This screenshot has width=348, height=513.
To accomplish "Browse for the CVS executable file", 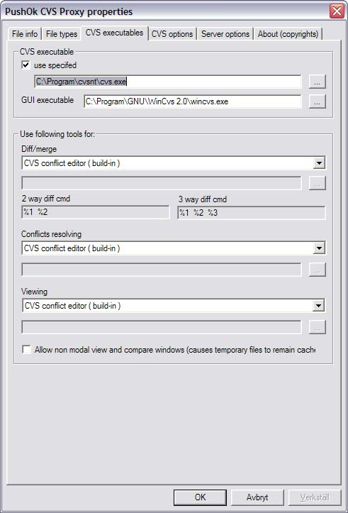I will (x=317, y=82).
